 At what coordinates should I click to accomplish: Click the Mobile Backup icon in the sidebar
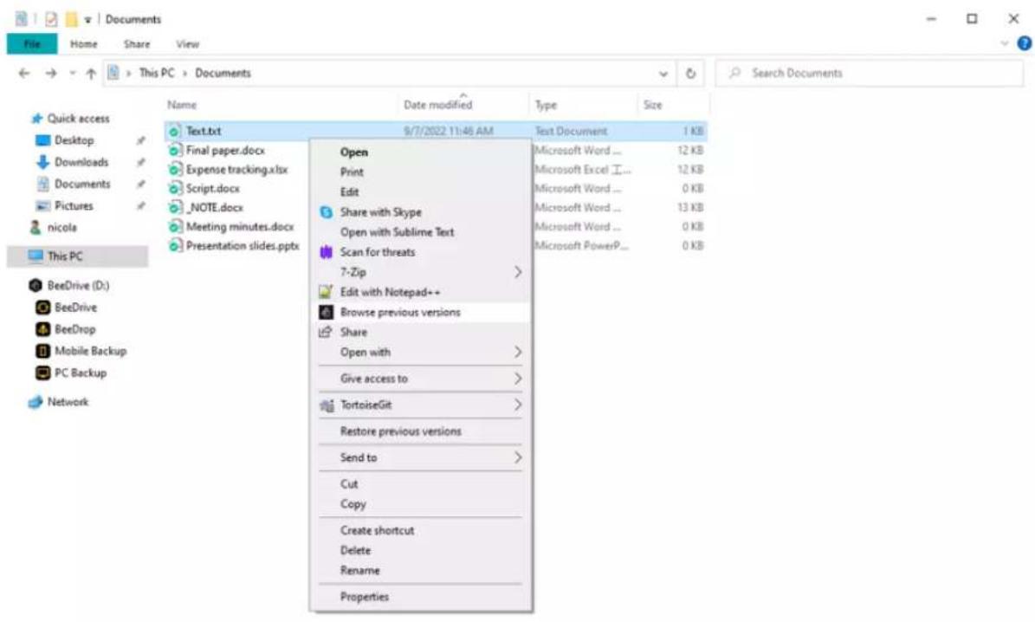click(x=43, y=351)
